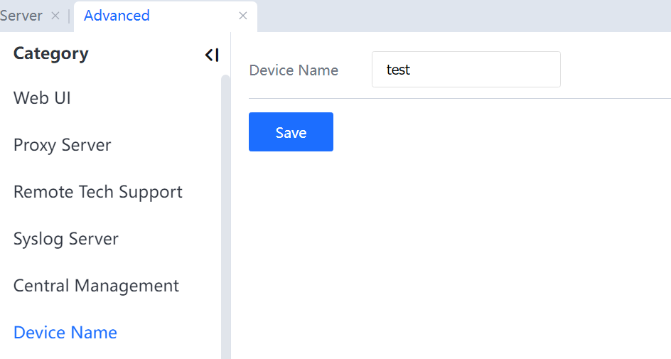Viewport: 671px width, 359px height.
Task: Select Device Name in Category list
Action: pyautogui.click(x=65, y=333)
